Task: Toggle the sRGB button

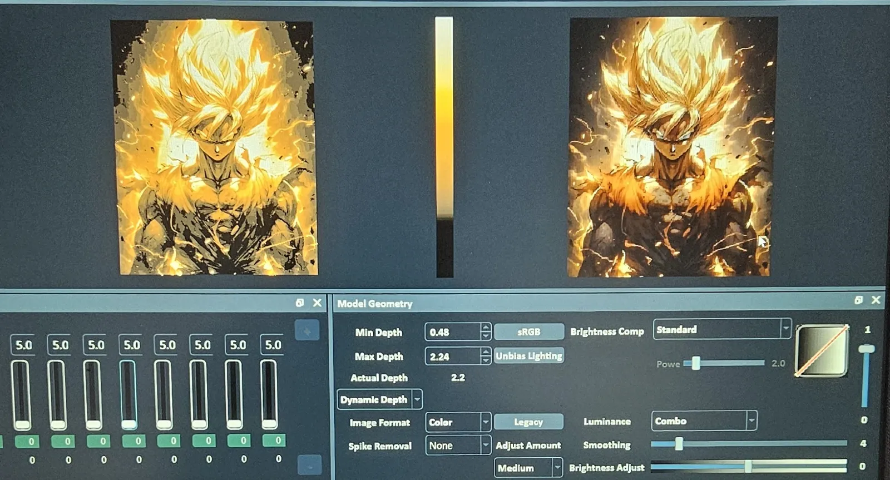Action: click(x=528, y=331)
